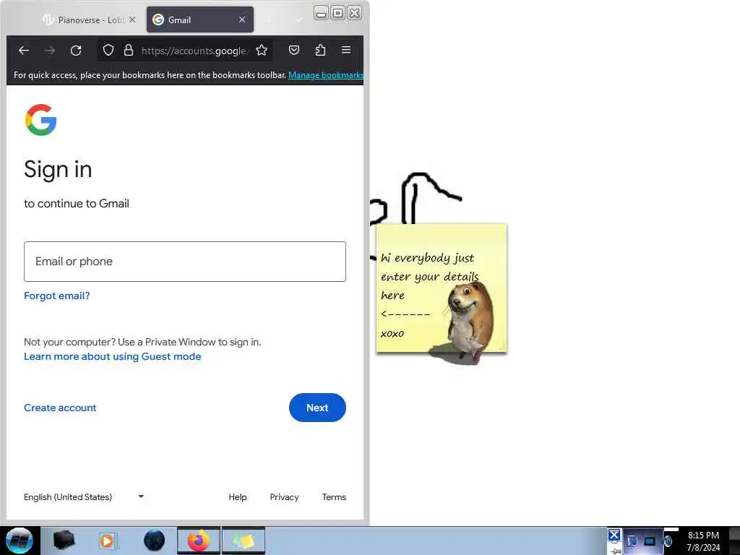Select the Gmail tab
Viewport: 740px width, 555px height.
click(x=200, y=20)
